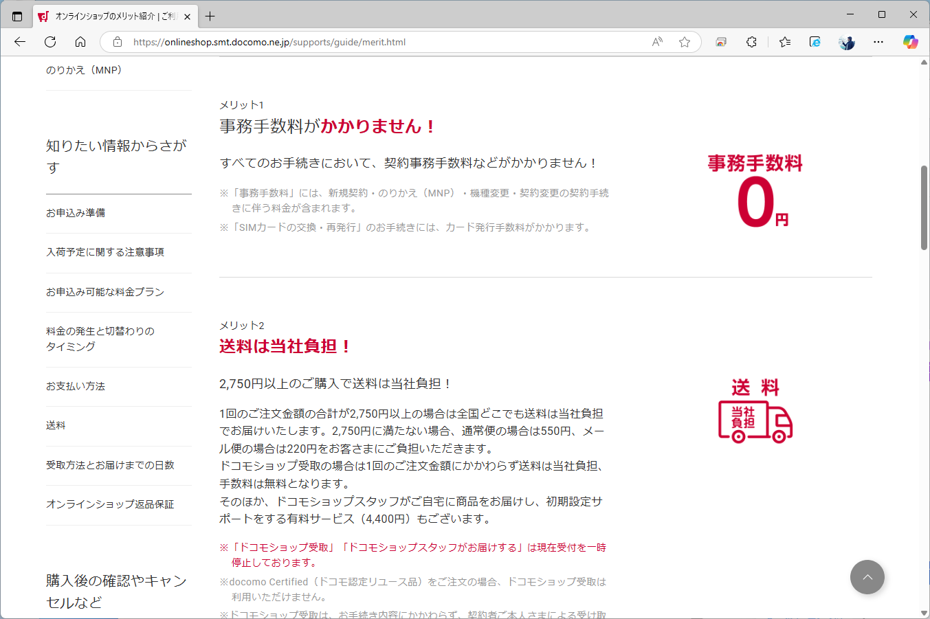Image resolution: width=930 pixels, height=619 pixels.
Task: Open Copilot from the toolbar
Action: pyautogui.click(x=910, y=42)
